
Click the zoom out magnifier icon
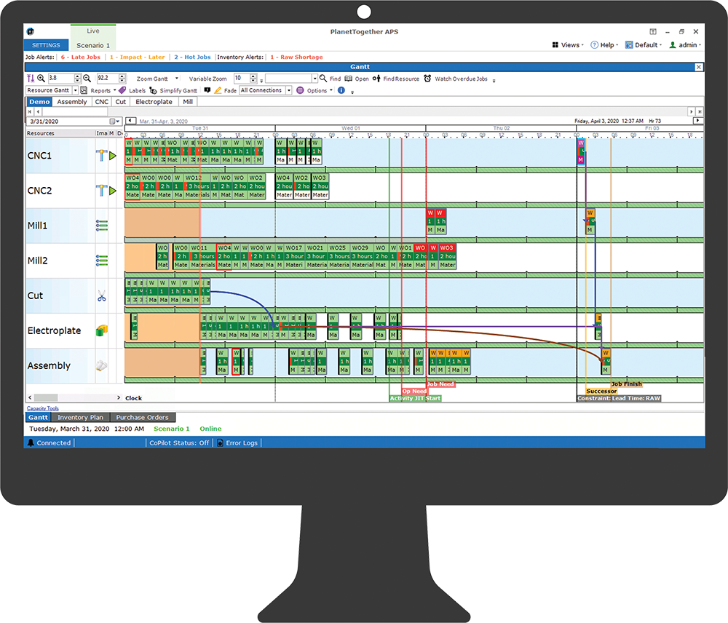pyautogui.click(x=87, y=79)
